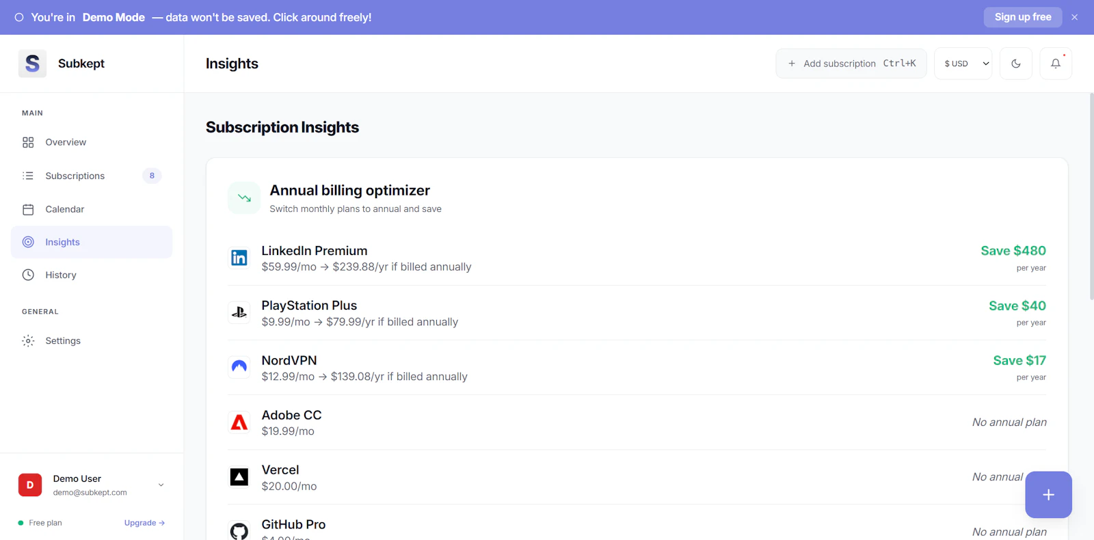Click Vercel title
The image size is (1094, 540).
click(x=280, y=470)
